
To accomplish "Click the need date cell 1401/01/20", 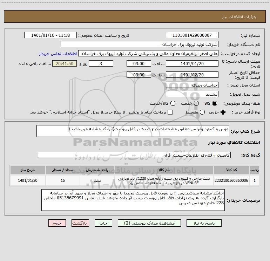I will pos(28,180).
